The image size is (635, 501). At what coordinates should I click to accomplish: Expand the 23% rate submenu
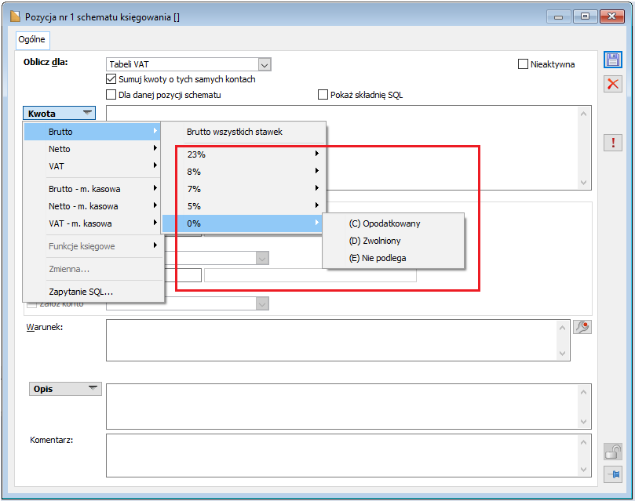(x=243, y=154)
